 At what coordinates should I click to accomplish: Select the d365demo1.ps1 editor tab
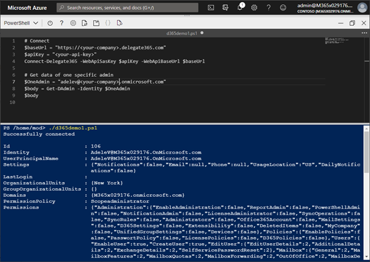(185, 33)
